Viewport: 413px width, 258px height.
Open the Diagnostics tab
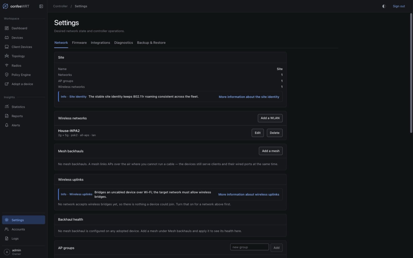pos(123,43)
